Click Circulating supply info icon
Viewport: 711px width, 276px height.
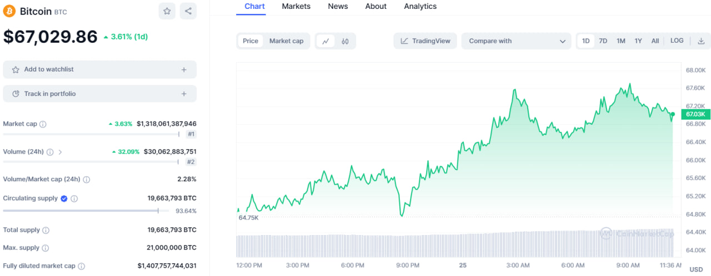click(x=74, y=198)
